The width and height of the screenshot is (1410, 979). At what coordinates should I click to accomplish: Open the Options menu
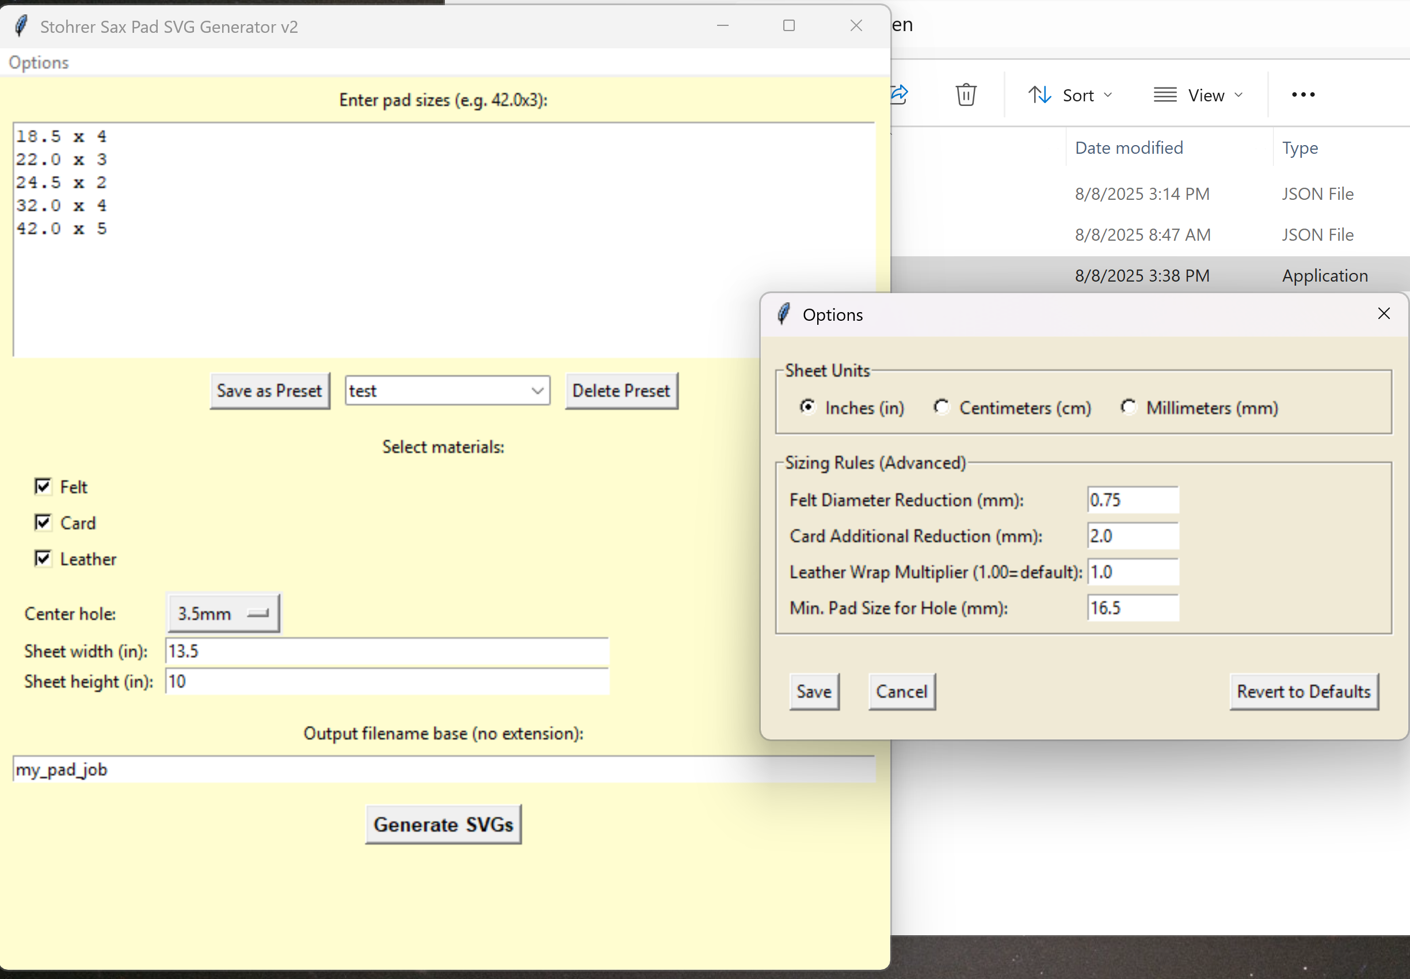tap(39, 63)
